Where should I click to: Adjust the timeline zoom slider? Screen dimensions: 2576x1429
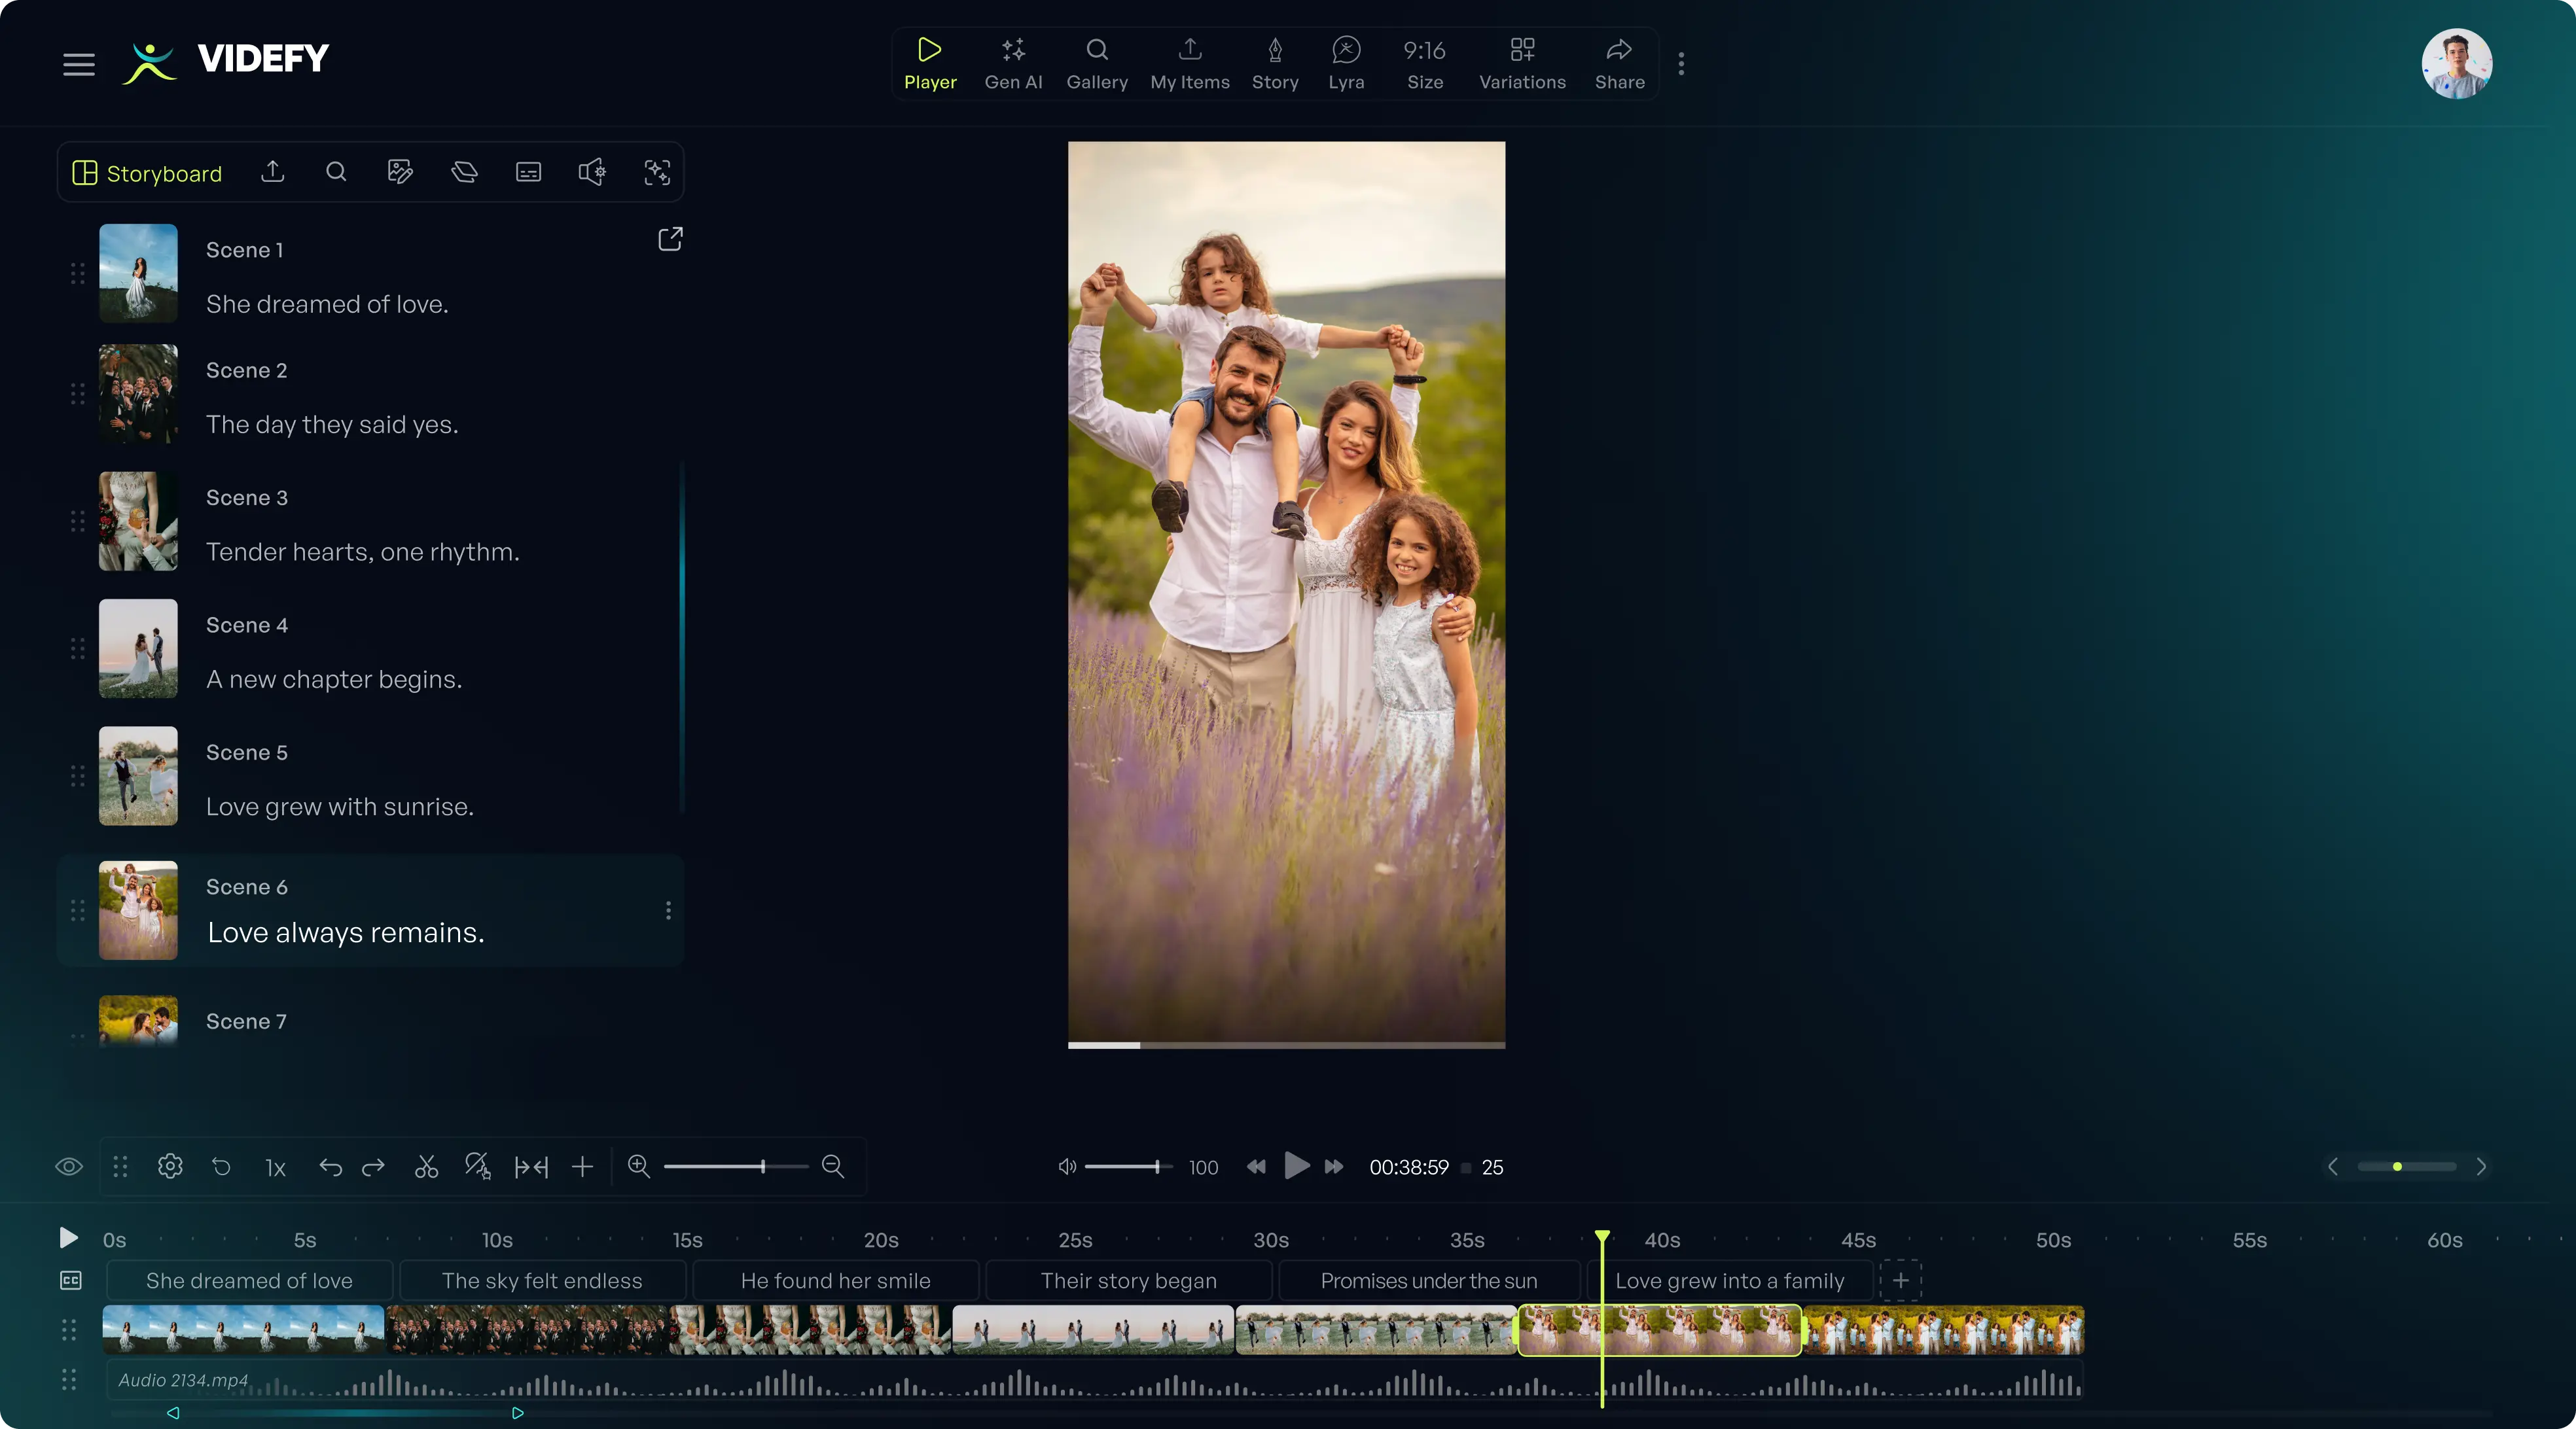coord(736,1167)
